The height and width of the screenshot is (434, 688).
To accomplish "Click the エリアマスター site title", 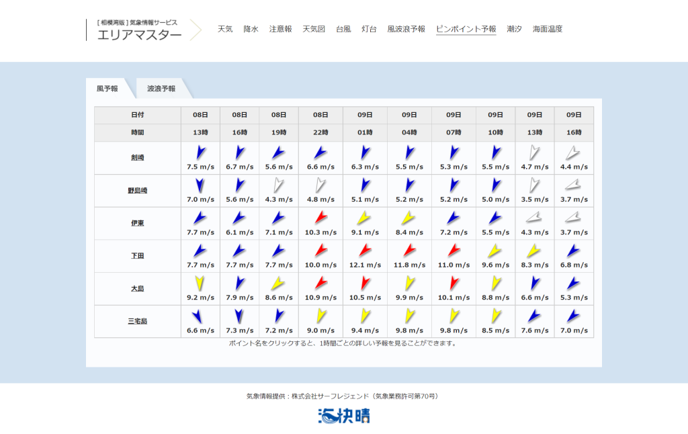I will [139, 35].
